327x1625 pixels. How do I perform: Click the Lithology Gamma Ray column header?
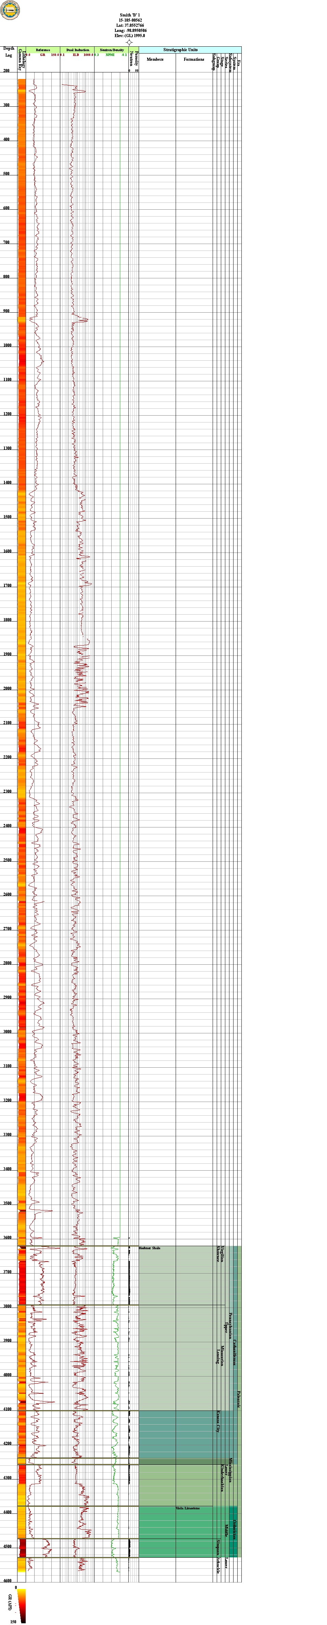click(21, 59)
